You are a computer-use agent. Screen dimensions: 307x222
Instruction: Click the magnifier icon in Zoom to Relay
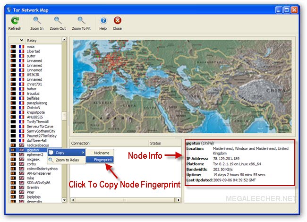point(51,160)
